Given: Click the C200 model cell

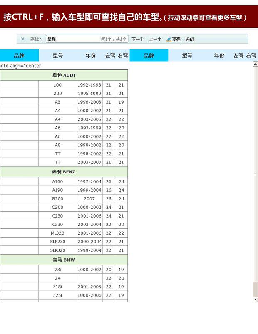Looking at the screenshot, I should (57, 207).
